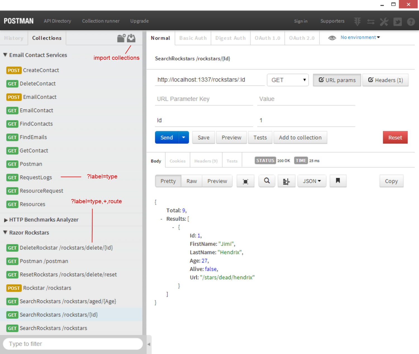Switch to OAuth 1.0 tab
This screenshot has height=354, width=419.
(x=267, y=38)
